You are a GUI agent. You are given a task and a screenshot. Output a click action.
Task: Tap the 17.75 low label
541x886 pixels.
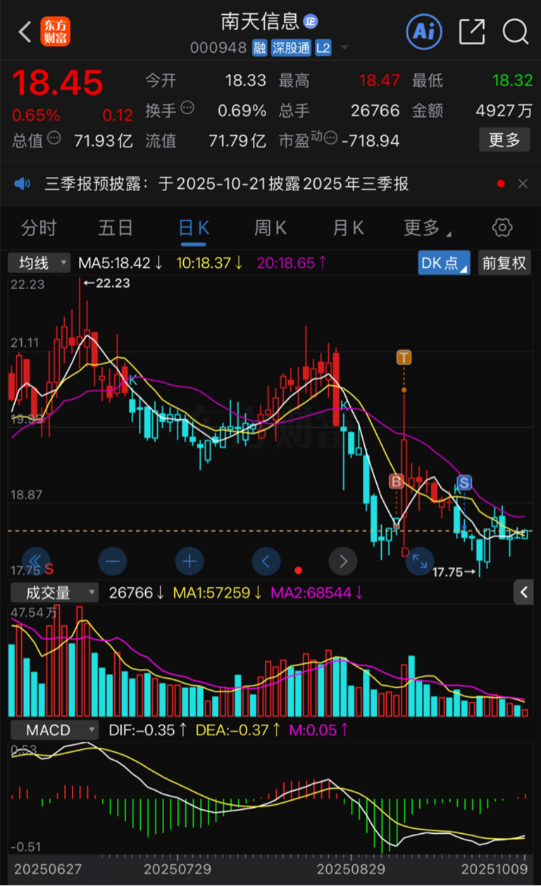coord(454,572)
